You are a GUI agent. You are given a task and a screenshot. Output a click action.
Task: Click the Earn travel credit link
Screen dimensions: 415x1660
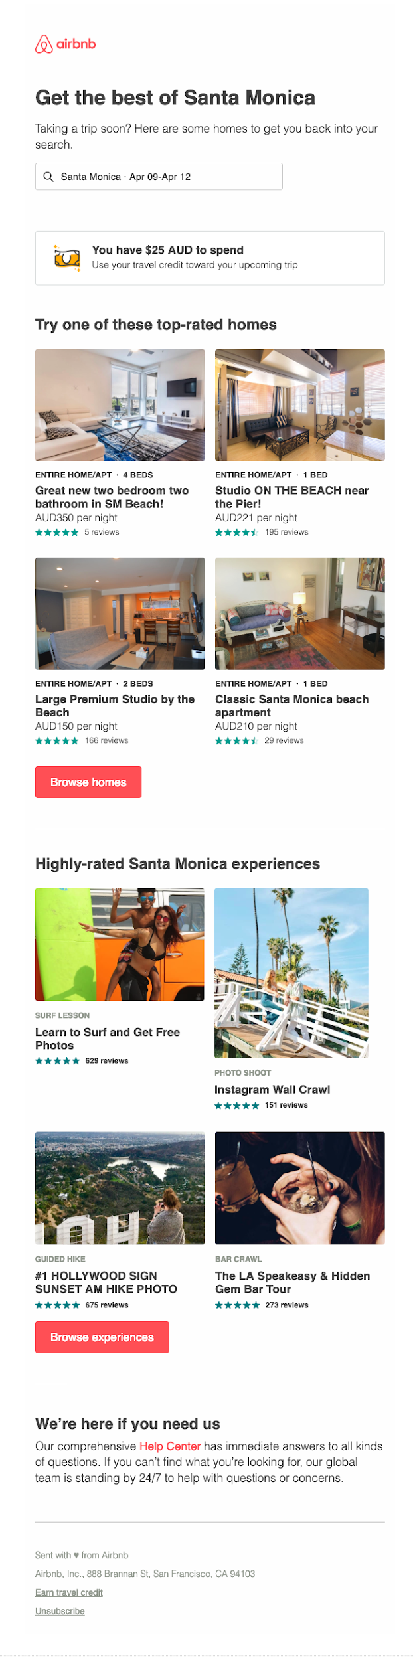tap(69, 1592)
